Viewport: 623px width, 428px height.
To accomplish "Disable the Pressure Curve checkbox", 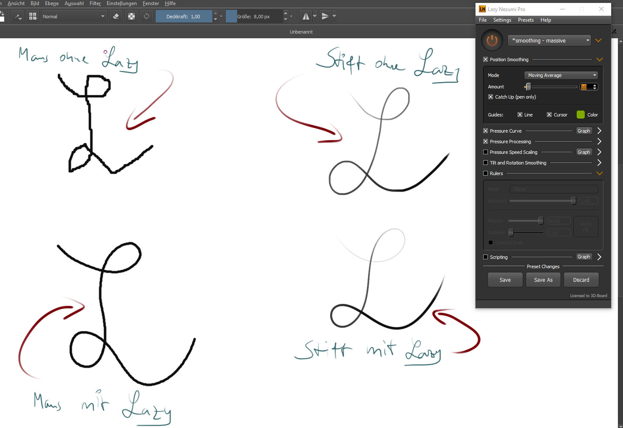I will (485, 131).
